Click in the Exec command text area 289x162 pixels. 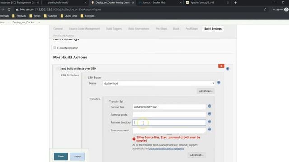tap(169, 130)
